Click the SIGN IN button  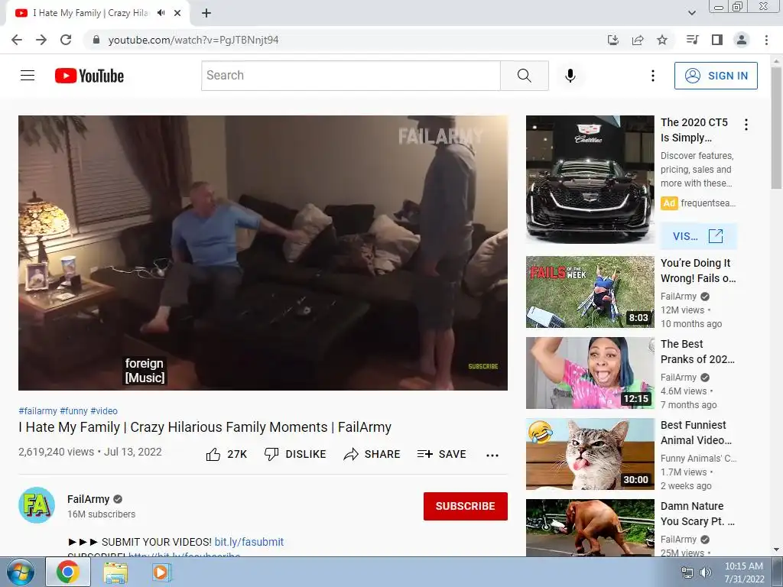click(716, 76)
